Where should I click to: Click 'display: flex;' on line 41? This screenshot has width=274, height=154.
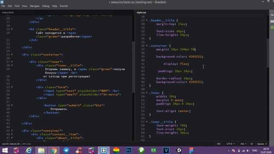176,64
